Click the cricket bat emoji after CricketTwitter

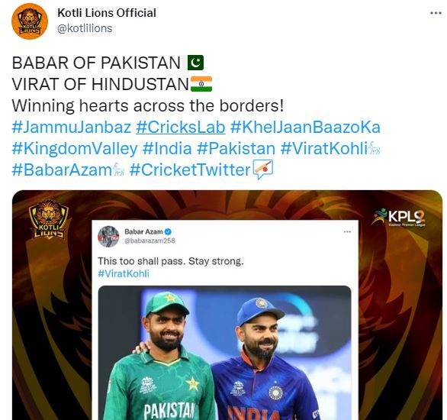(x=263, y=170)
